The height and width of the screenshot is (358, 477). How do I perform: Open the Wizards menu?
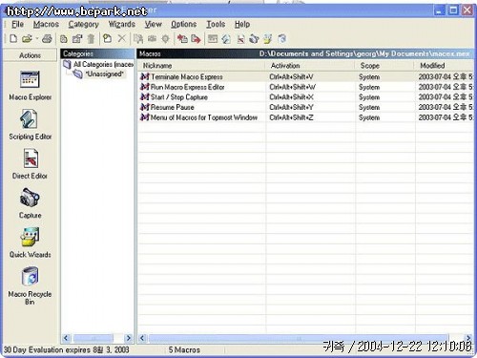pyautogui.click(x=122, y=24)
